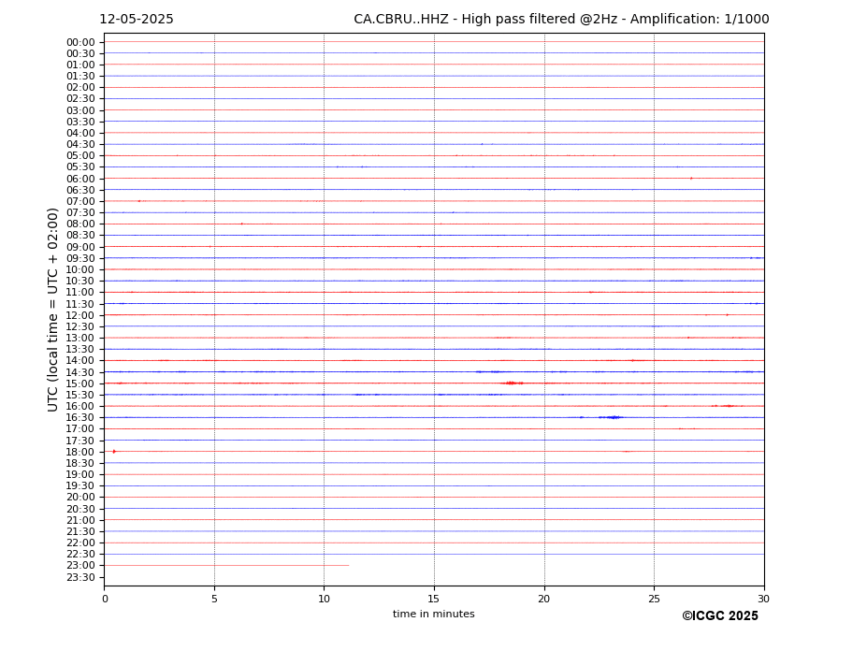
Task: Select the 23:30 time row label
Action: (x=80, y=578)
